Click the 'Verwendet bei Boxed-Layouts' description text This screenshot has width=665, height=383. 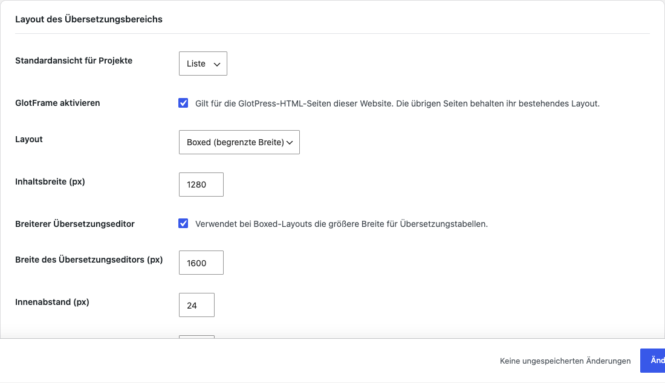342,224
